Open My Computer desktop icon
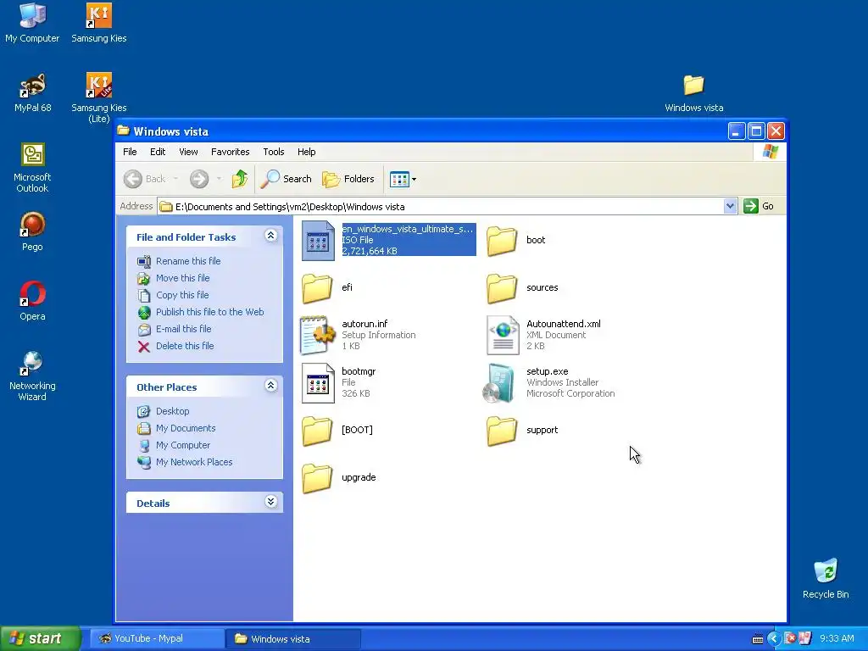 [x=32, y=22]
